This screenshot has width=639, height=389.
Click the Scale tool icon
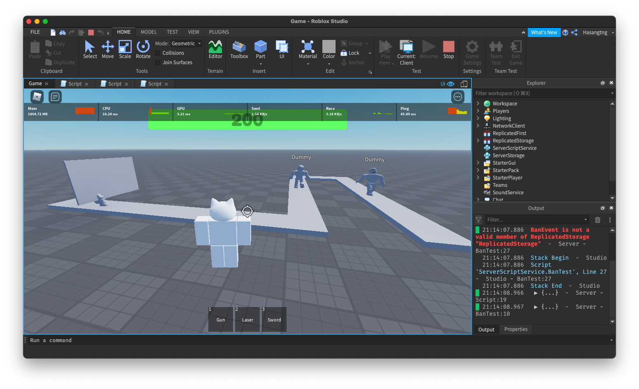coord(125,50)
